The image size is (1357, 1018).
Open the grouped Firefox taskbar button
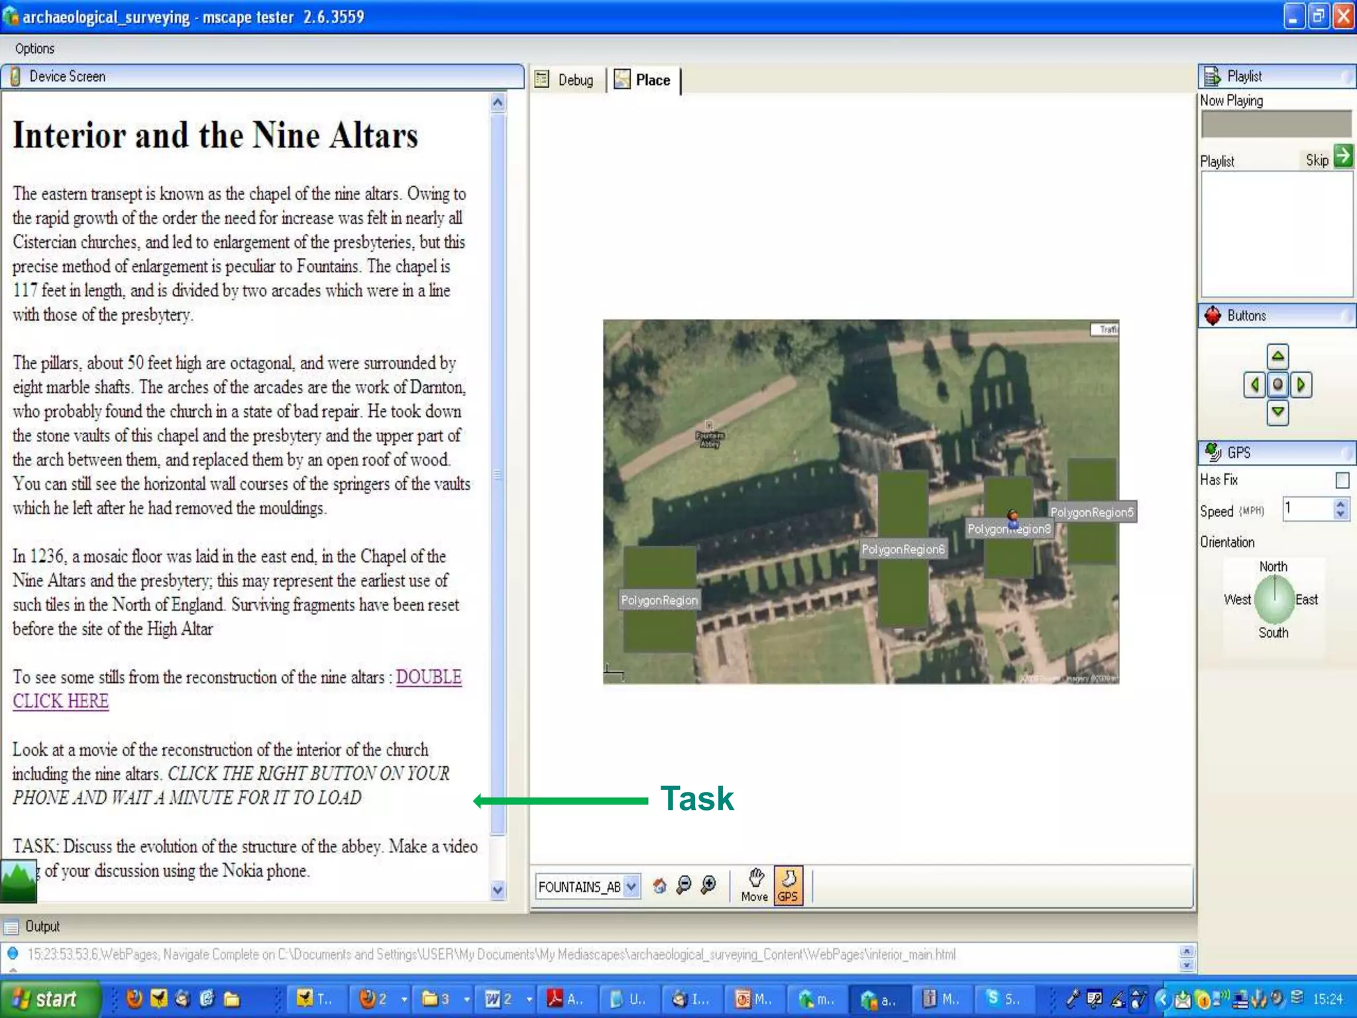point(382,999)
